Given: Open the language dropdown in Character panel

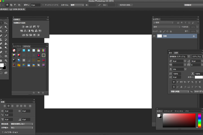Looking at the screenshot, I should (x=180, y=91).
